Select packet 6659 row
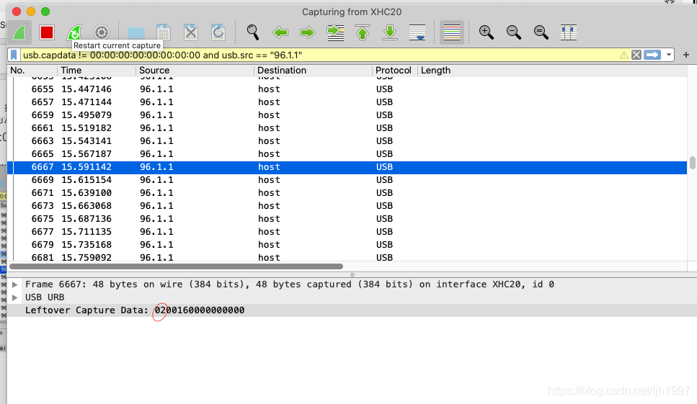Screen dimensions: 697x404 pos(347,115)
